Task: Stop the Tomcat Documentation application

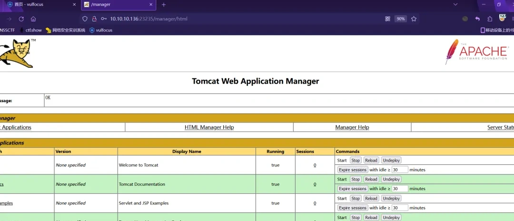Action: click(x=356, y=180)
